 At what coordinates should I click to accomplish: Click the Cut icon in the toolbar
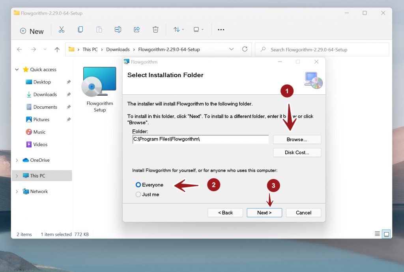coord(62,30)
